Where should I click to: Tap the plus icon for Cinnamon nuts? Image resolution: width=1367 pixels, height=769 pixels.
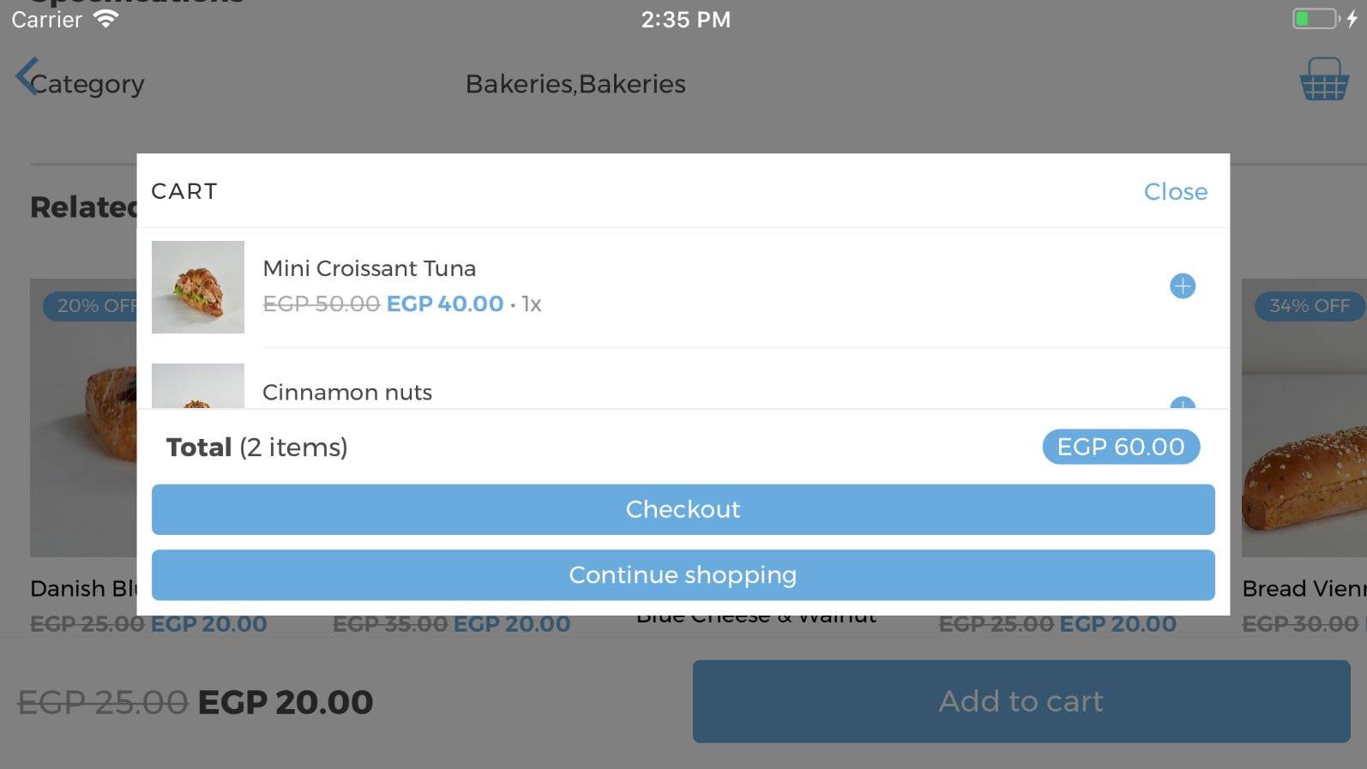click(1183, 403)
